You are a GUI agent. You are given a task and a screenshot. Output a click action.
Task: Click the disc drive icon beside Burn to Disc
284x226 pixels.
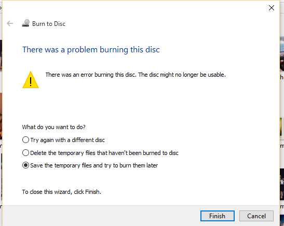25,23
